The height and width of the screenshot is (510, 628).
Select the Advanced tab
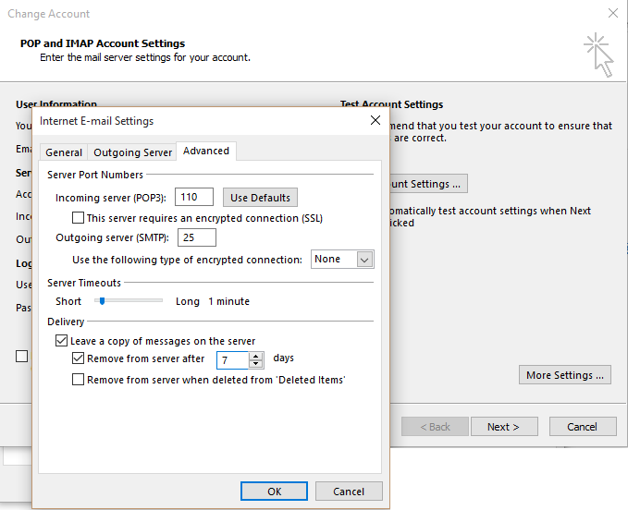point(206,152)
